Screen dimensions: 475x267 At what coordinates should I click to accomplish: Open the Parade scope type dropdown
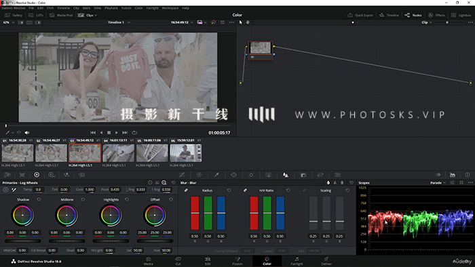tap(438, 183)
